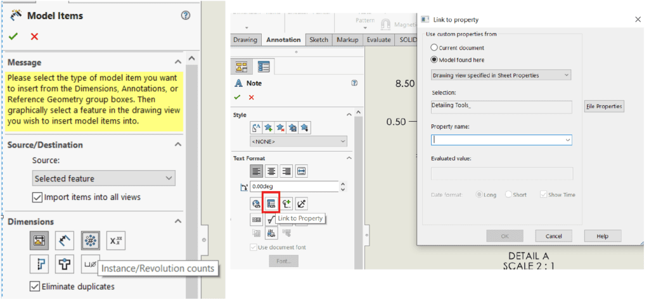Expand the Property name dropdown
Viewport: 649px width, 302px height.
pyautogui.click(x=567, y=140)
